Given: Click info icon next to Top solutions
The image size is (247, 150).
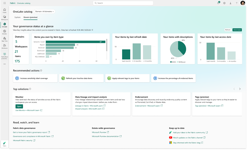Looking at the screenshot, I should [x=30, y=89].
